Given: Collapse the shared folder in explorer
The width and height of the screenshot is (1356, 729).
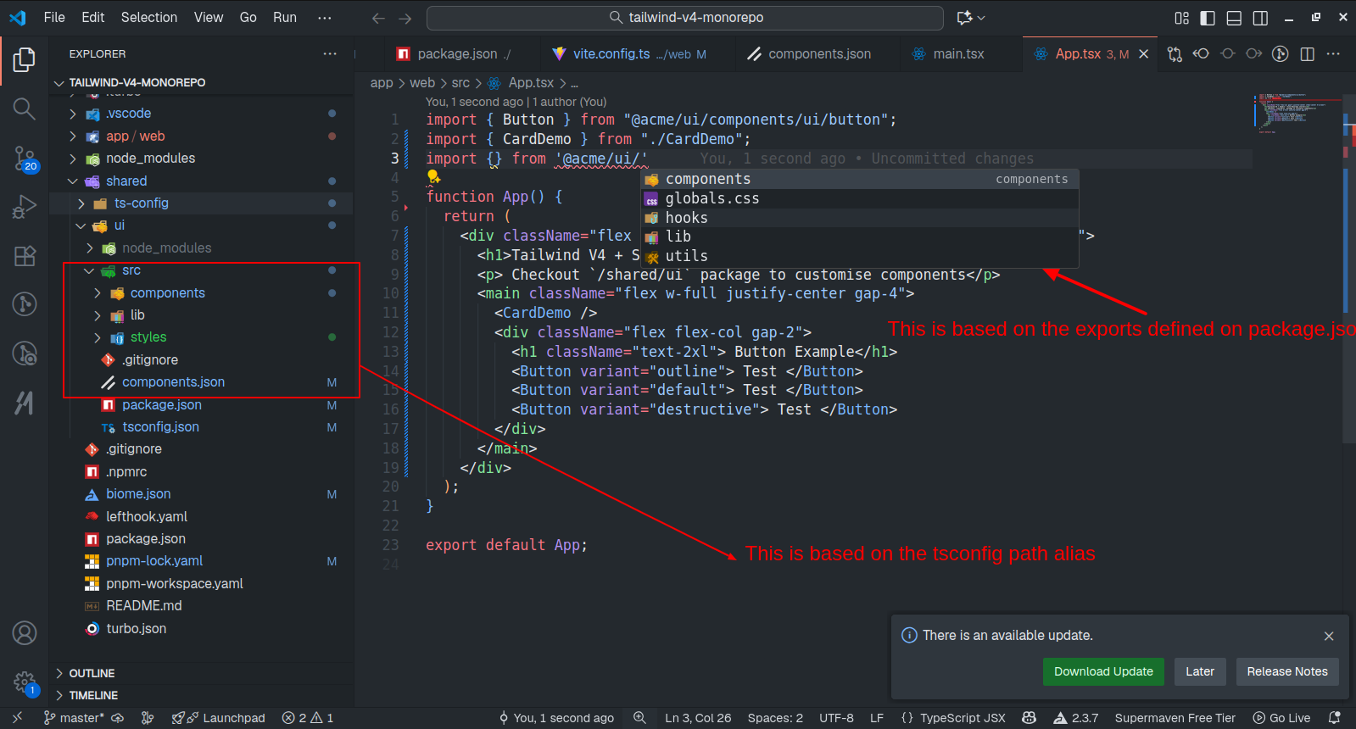Looking at the screenshot, I should pyautogui.click(x=126, y=181).
